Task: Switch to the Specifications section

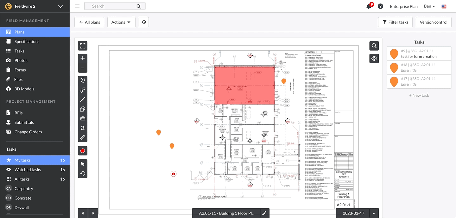Action: [27, 41]
